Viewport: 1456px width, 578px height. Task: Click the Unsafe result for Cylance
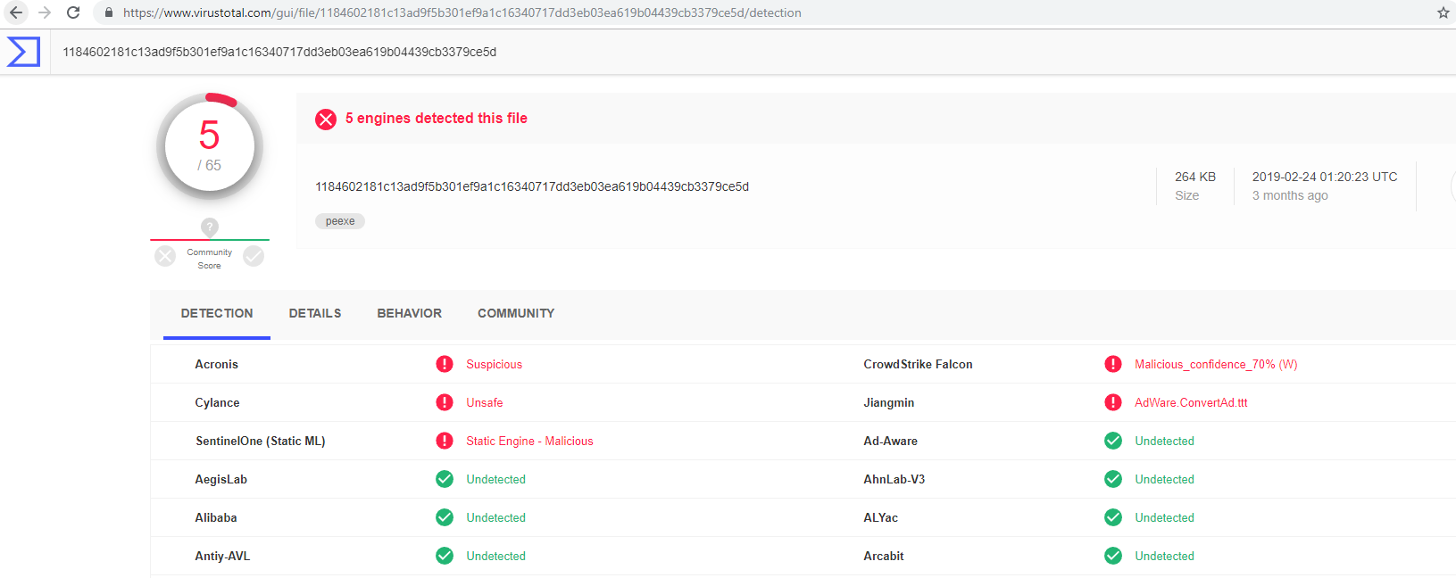pyautogui.click(x=485, y=402)
